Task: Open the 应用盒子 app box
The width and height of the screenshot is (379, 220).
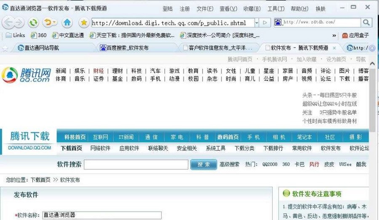Action: [355, 35]
